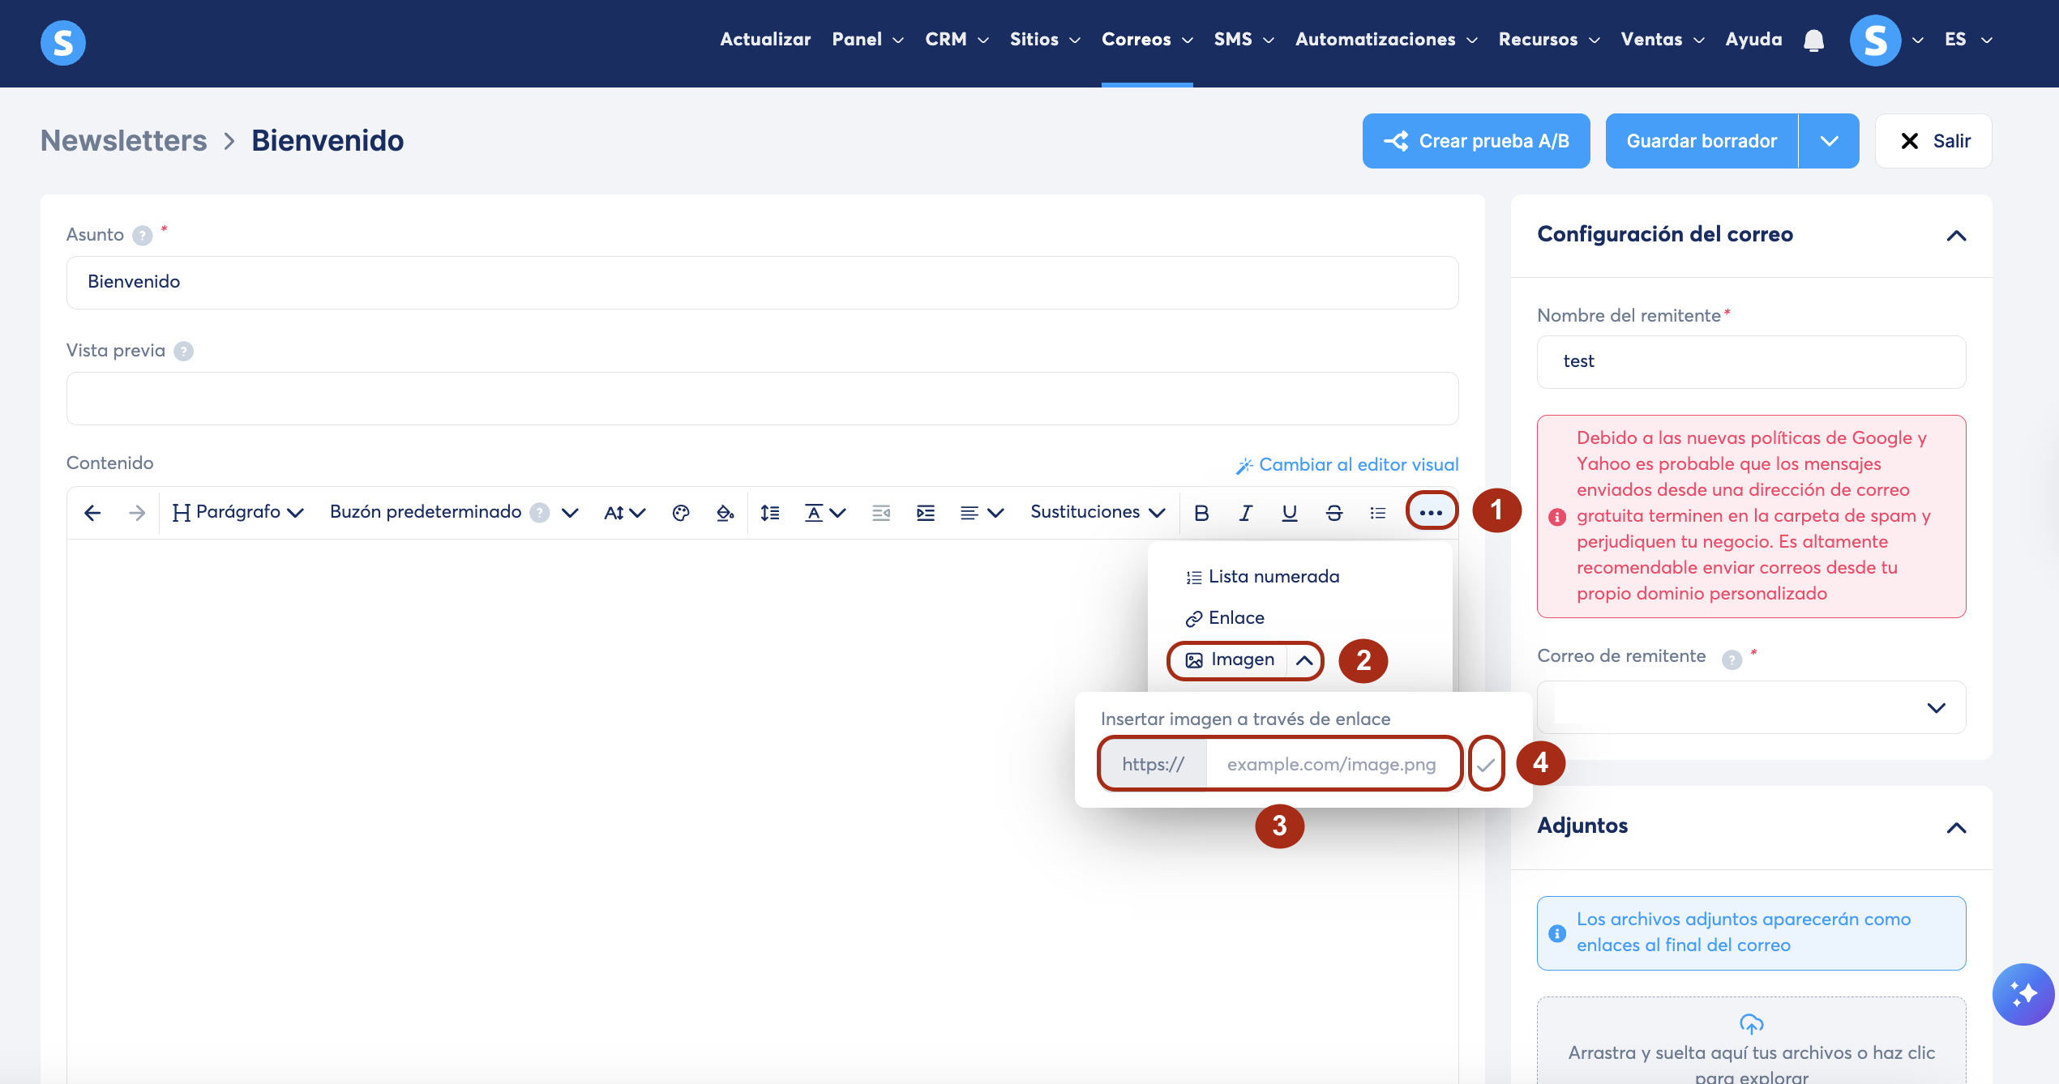Apply strikethrough formatting
2059x1084 pixels.
tap(1333, 513)
